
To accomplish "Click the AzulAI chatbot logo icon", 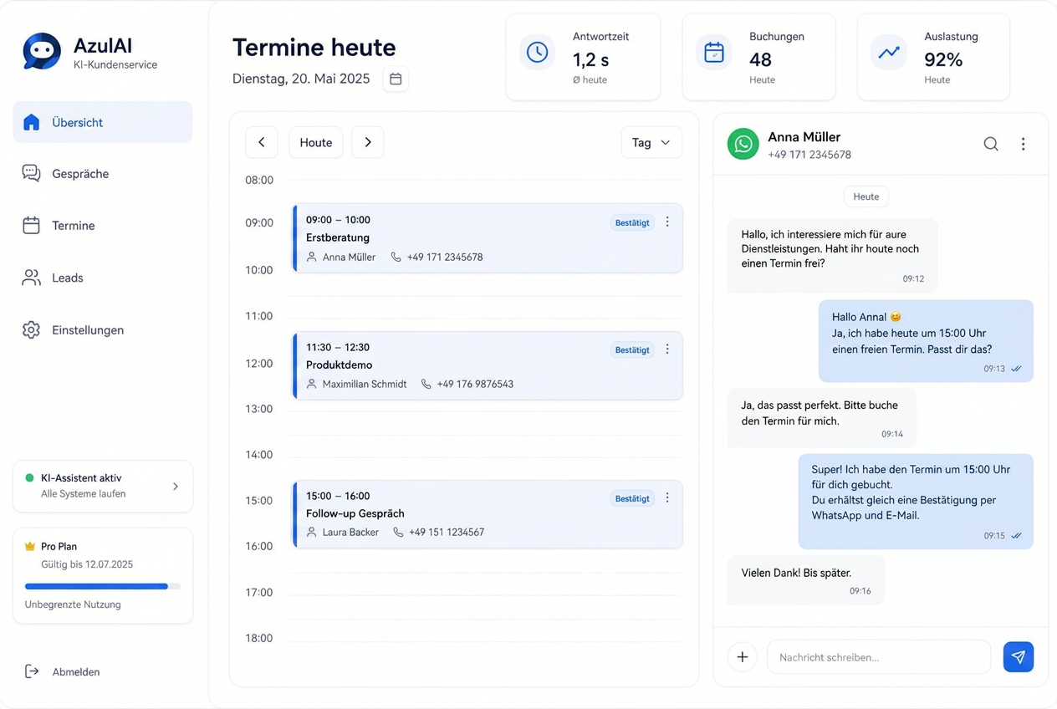I will point(42,52).
